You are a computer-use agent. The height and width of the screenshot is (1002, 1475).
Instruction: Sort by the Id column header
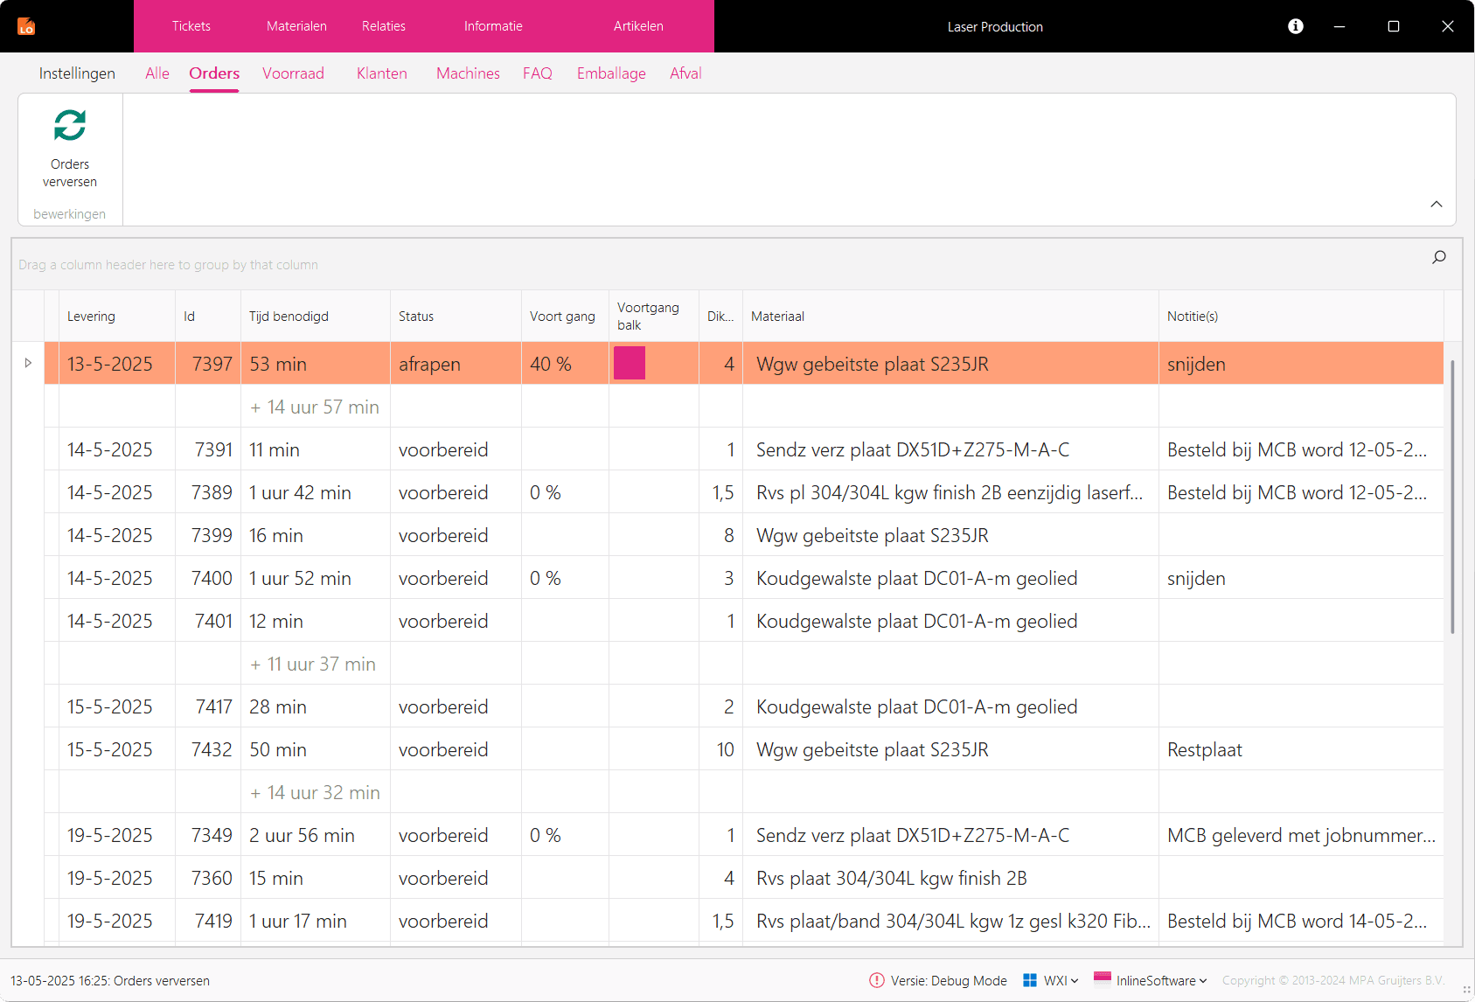208,316
